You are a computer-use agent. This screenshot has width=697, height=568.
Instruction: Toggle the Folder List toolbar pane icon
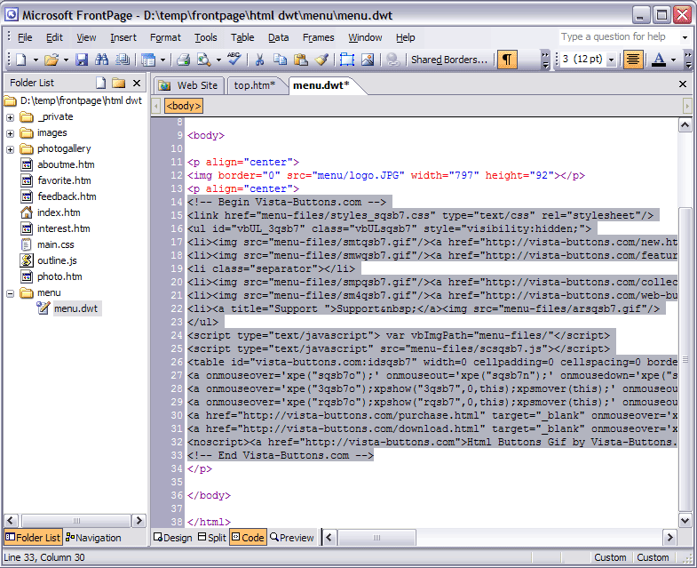click(148, 60)
